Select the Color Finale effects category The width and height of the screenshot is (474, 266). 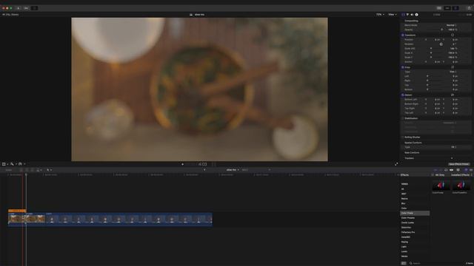(x=415, y=214)
